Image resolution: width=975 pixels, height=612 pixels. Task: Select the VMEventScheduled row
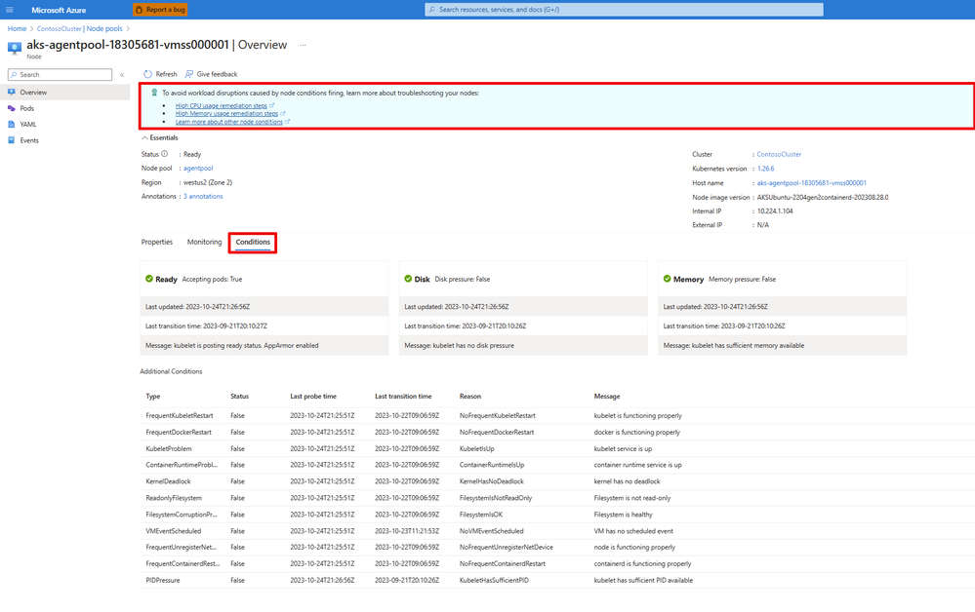coord(557,531)
